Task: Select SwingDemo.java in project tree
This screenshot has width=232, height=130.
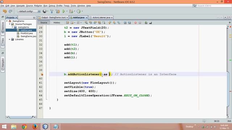Action: (28, 36)
